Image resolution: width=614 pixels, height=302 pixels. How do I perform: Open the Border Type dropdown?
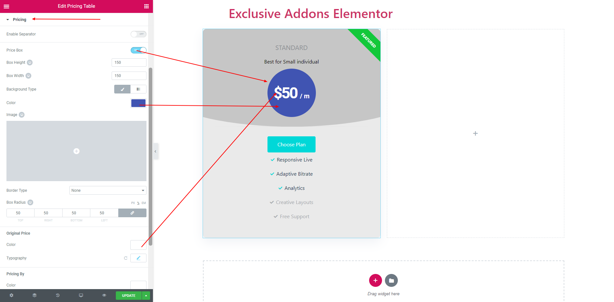tap(108, 190)
